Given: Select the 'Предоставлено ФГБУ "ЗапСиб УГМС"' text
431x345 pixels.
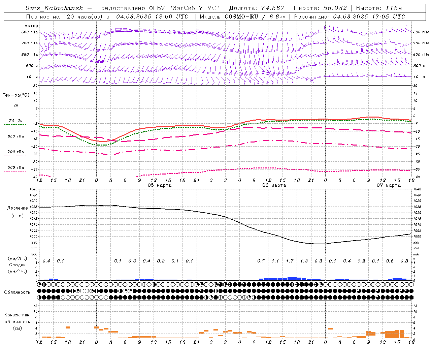Looking at the screenshot, I should (158, 8).
